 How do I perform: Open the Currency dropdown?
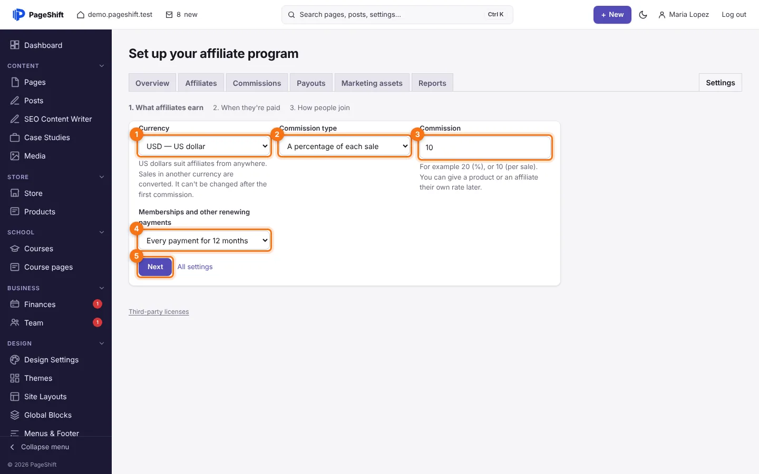(205, 146)
